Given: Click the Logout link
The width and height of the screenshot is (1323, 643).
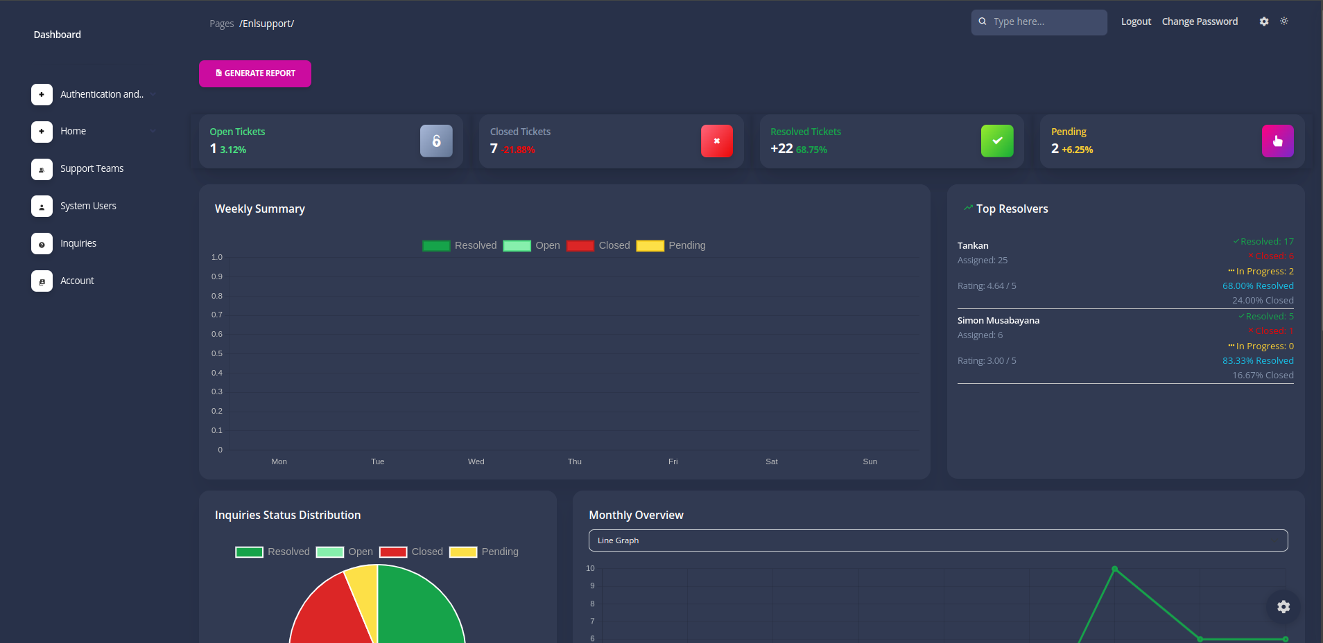Looking at the screenshot, I should point(1136,22).
